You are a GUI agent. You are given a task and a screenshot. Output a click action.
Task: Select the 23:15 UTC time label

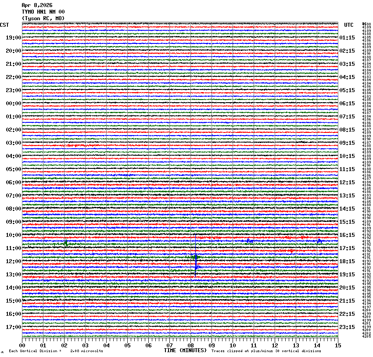[347, 327]
